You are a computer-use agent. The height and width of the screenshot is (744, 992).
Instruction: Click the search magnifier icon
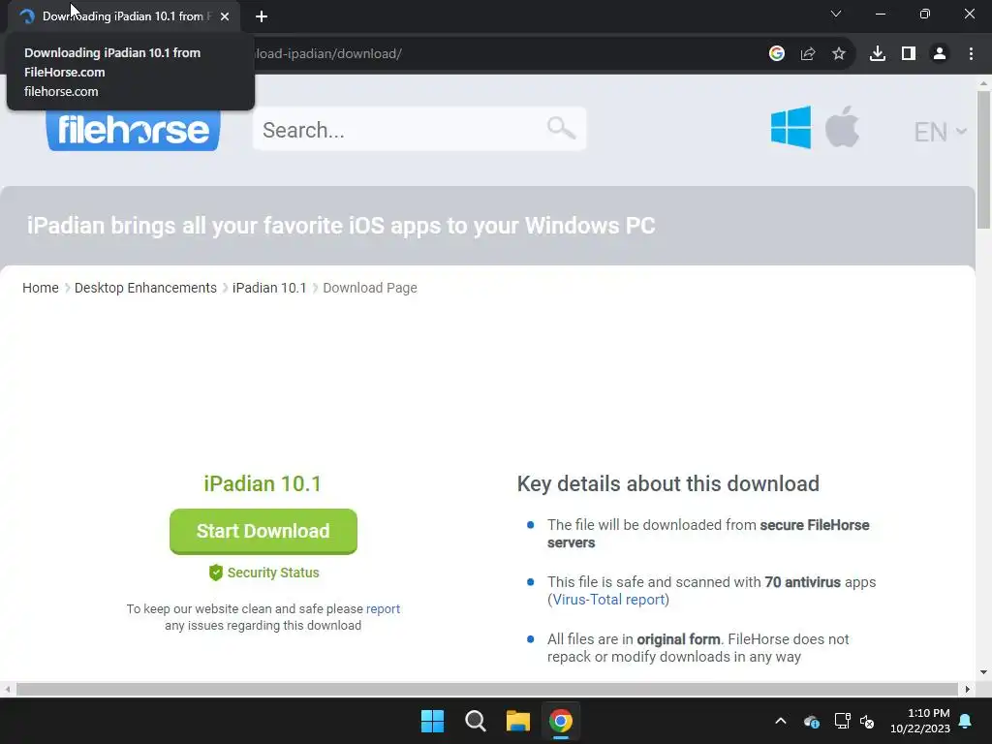(561, 129)
